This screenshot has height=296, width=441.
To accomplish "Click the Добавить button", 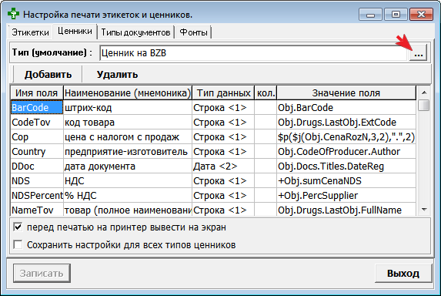I will 48,74.
